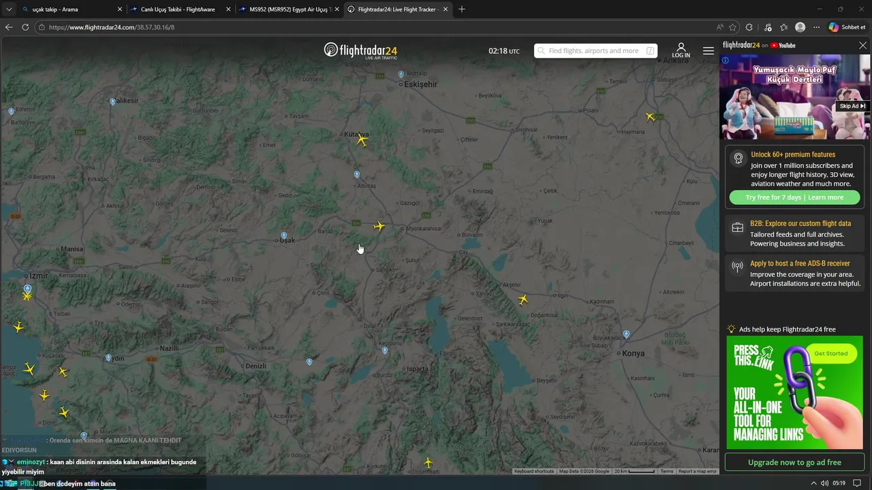This screenshot has width=872, height=490.
Task: Show hidden system tray icons
Action: (813, 483)
